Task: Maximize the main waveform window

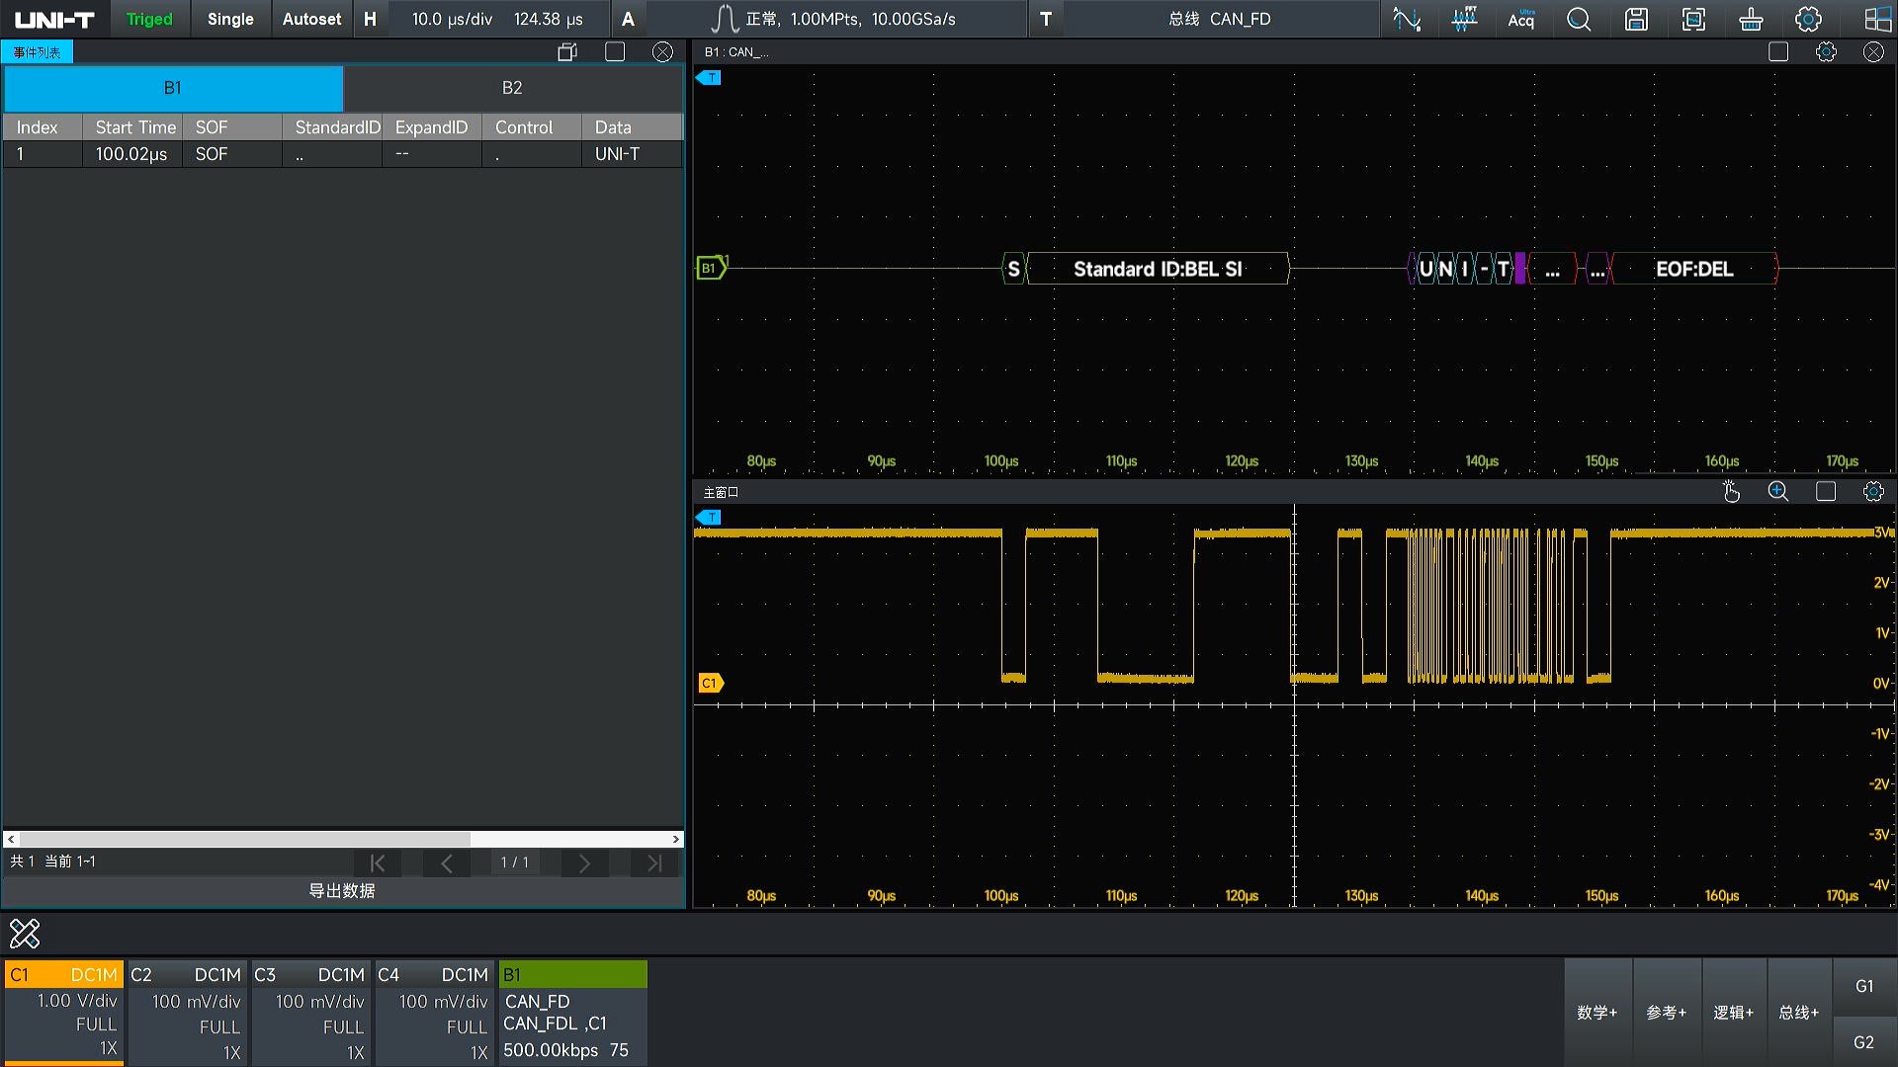Action: [1826, 491]
